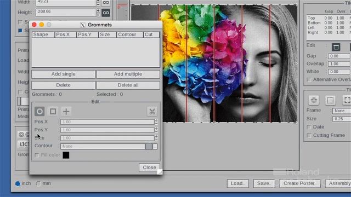Select inch unit radio button

pyautogui.click(x=18, y=184)
